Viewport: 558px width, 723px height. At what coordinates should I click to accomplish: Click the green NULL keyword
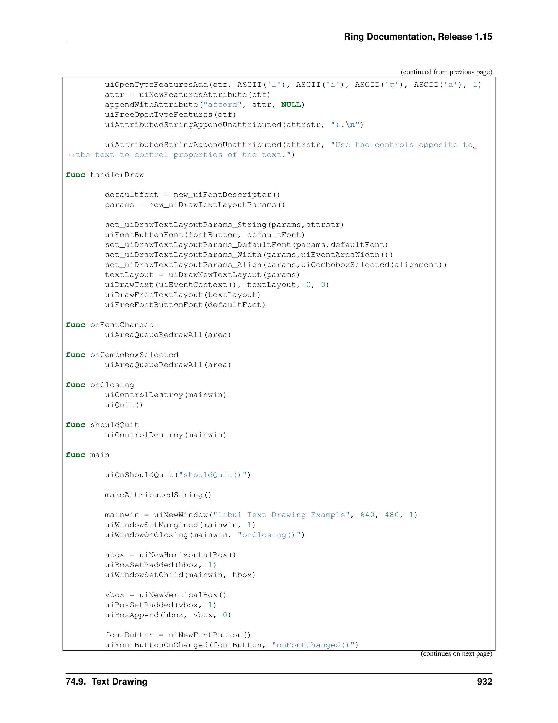pyautogui.click(x=291, y=105)
